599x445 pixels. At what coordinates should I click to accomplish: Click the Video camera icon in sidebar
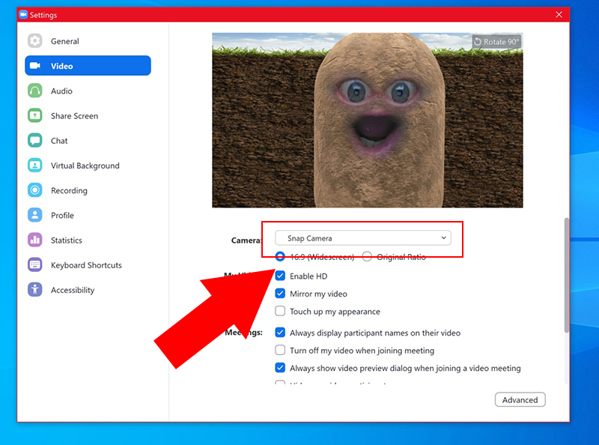(34, 66)
